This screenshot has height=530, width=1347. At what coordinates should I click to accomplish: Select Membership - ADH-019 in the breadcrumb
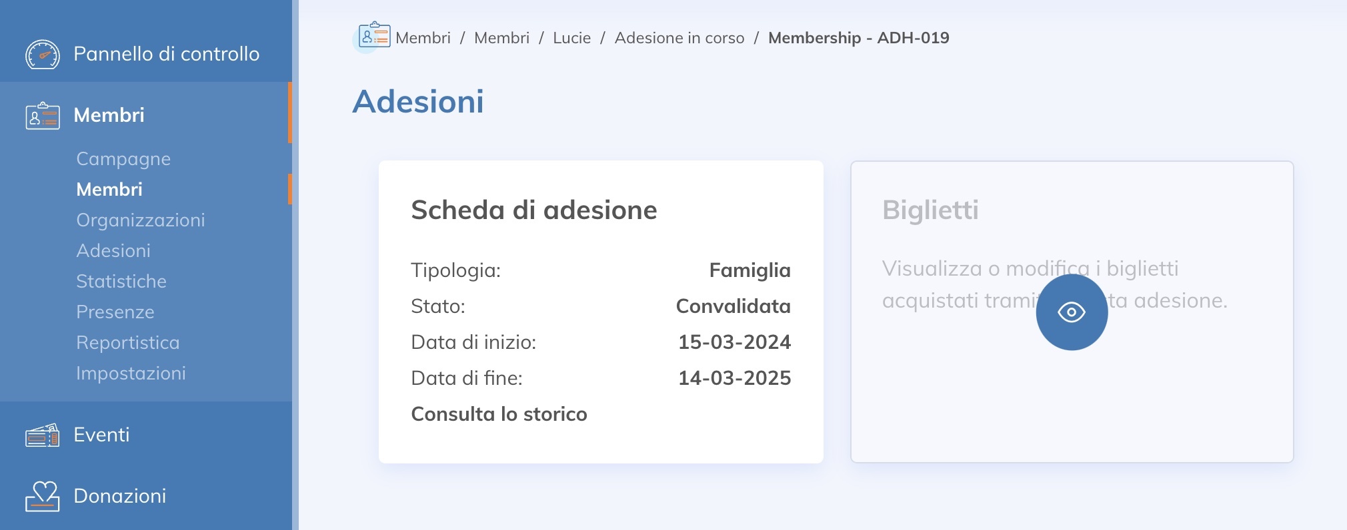(x=859, y=37)
